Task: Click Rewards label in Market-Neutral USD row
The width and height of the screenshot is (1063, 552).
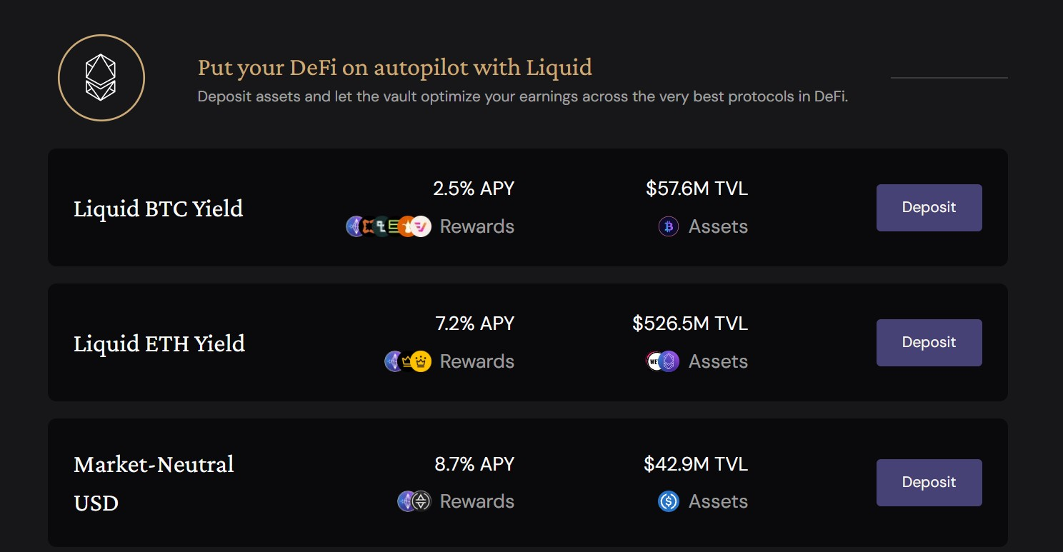Action: coord(477,501)
